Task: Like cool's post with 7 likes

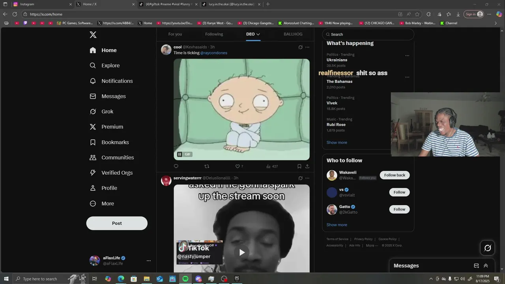Action: (x=239, y=166)
